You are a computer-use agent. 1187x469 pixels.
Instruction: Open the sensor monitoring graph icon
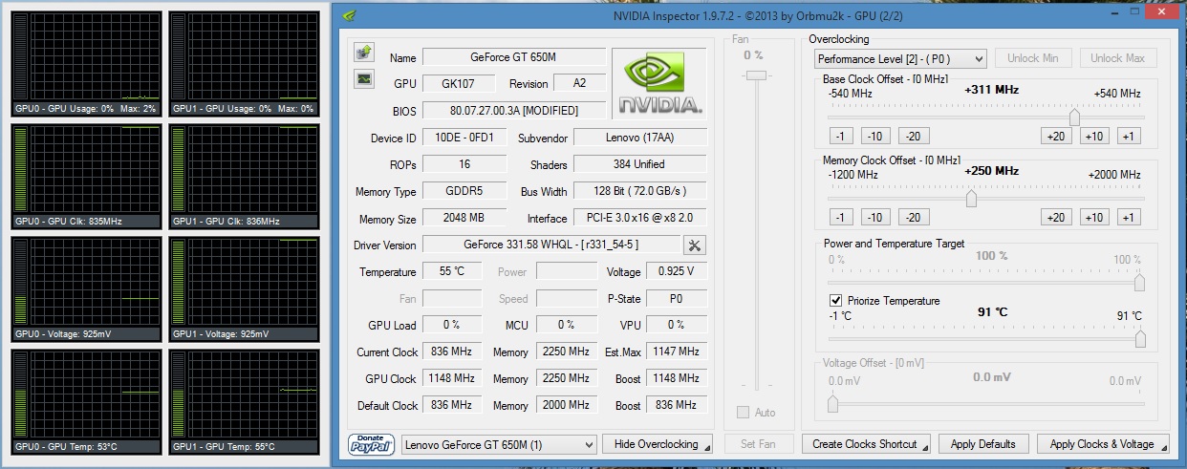click(364, 79)
